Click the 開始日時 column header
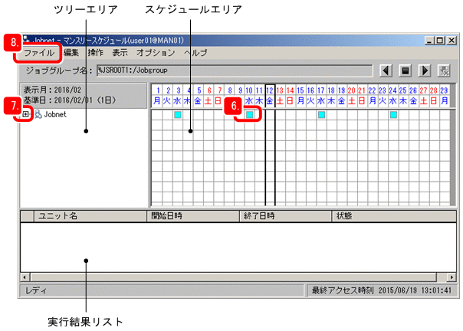 coord(193,216)
